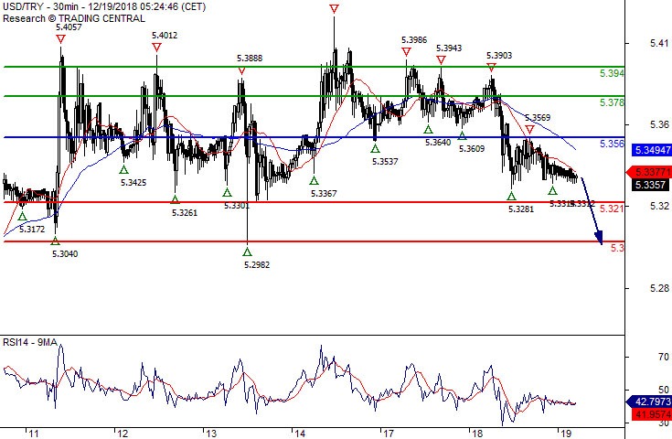Click the red 5.33771 moving average badge
Viewport: 672px width, 439px height.
(649, 172)
